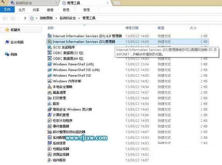Click 系统和安全 in the address path
Image resolution: width=222 pixels, height=165 pixels.
[68, 18]
